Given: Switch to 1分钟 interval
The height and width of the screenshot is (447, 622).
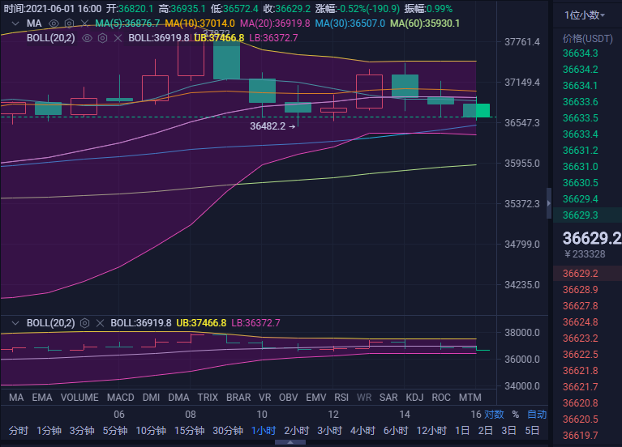Looking at the screenshot, I should [x=49, y=431].
